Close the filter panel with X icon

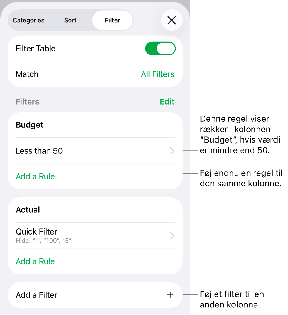[172, 20]
